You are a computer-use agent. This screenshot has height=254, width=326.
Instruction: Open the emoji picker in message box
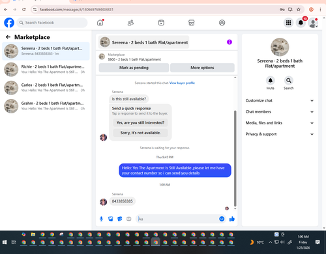[222, 219]
